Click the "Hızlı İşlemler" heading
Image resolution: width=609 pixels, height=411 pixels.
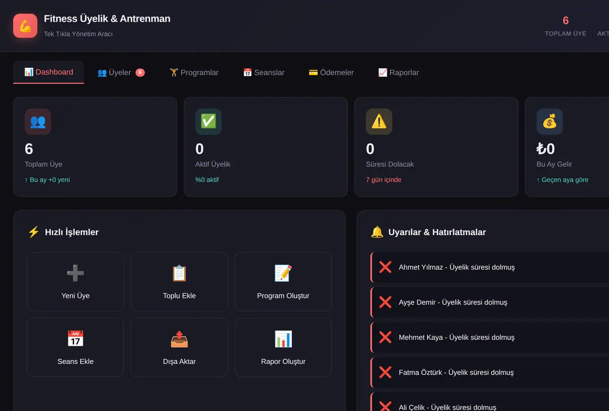tap(72, 232)
